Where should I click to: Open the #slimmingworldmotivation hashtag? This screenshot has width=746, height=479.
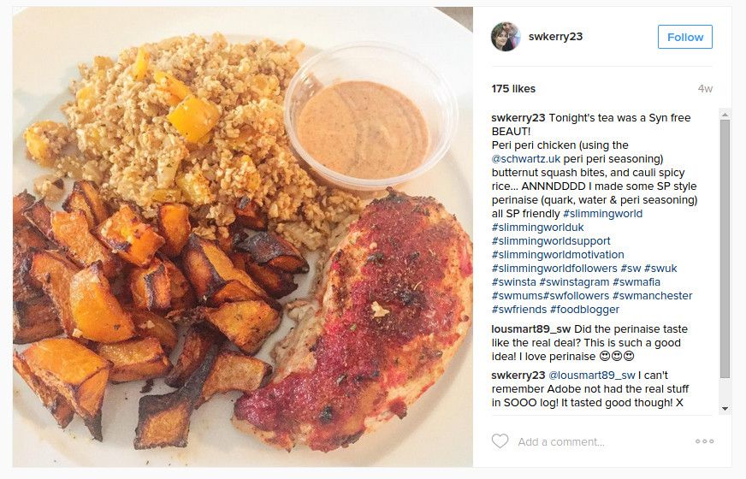tap(558, 255)
